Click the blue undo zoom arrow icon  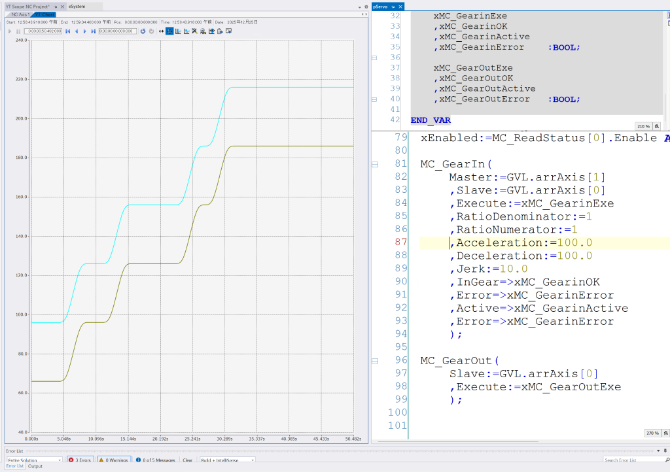[143, 31]
